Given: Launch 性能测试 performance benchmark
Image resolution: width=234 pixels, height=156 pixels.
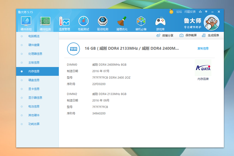Looking at the screenshot, I should click(84, 23).
